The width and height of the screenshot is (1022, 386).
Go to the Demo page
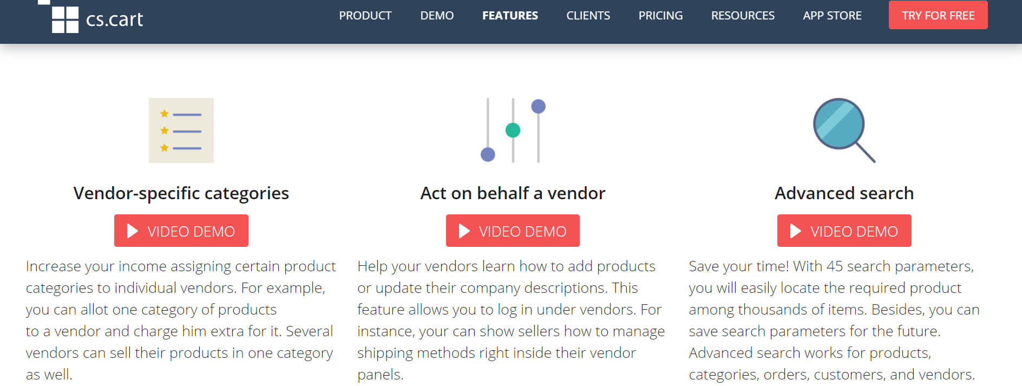(437, 16)
